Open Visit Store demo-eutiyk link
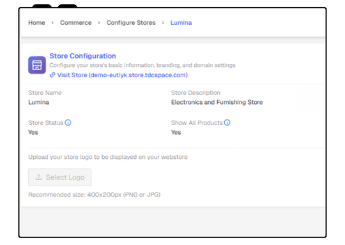Screen dimensions: 345x245 122,75
